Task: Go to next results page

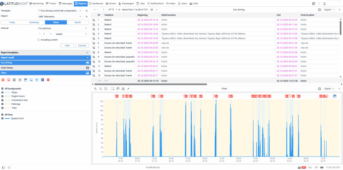Action: click(x=116, y=10)
